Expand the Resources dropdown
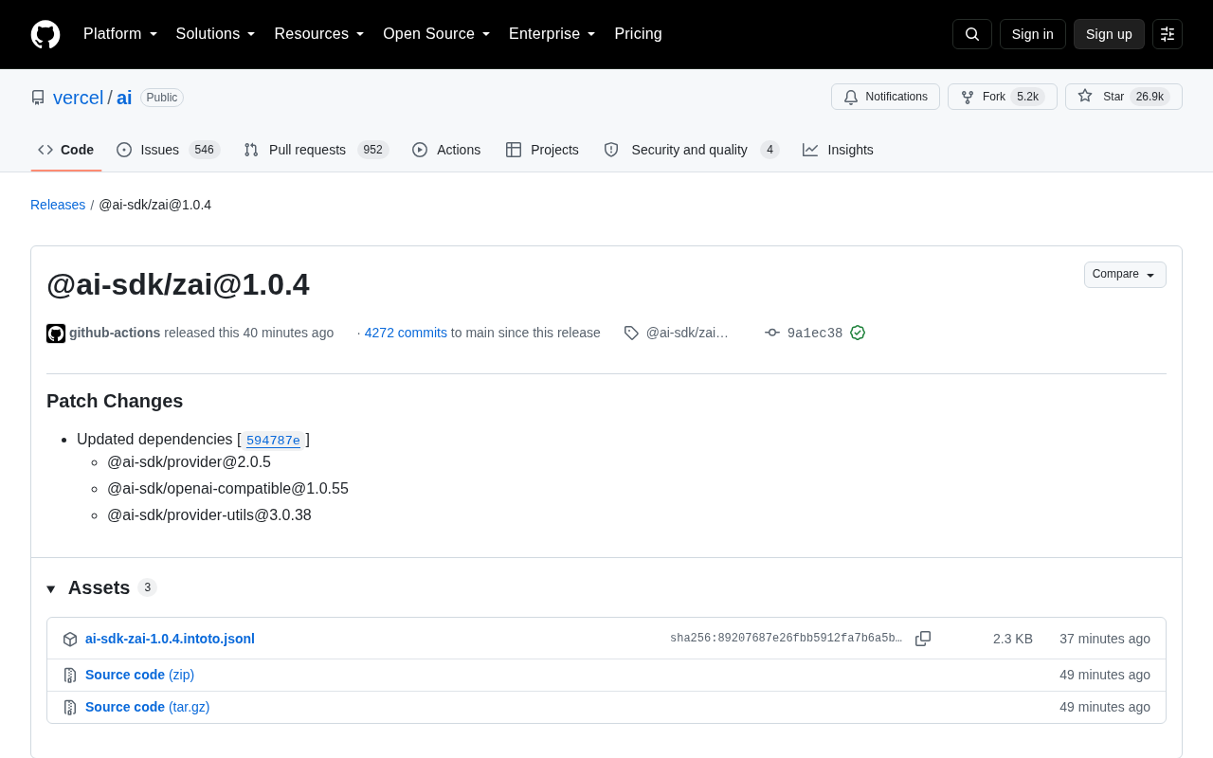The width and height of the screenshot is (1213, 758). tap(319, 34)
